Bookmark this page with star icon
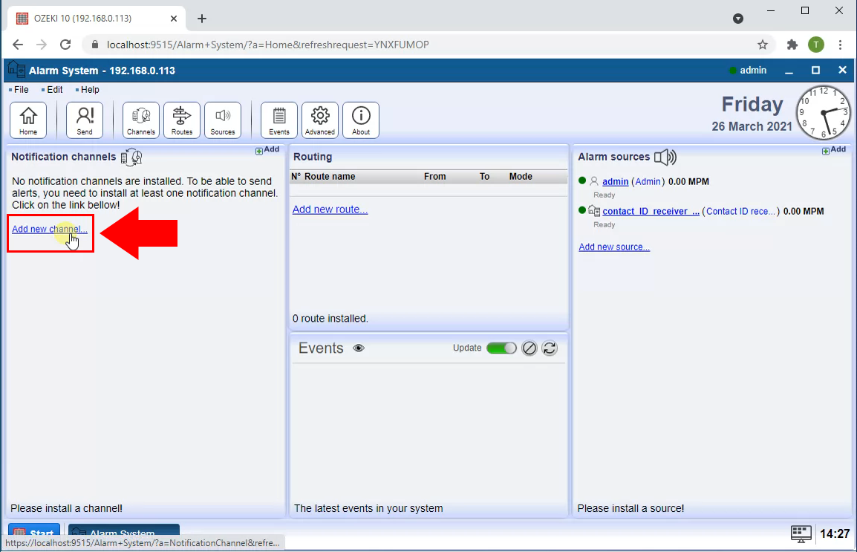857x552 pixels. coord(763,45)
